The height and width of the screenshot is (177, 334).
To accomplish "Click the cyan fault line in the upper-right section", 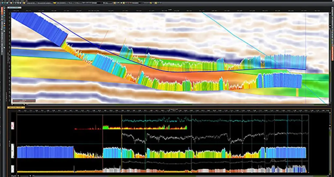I will [234, 36].
